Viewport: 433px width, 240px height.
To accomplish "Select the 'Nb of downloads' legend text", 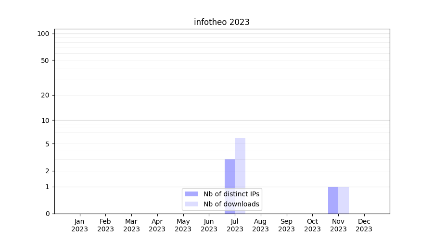I will pos(231,204).
